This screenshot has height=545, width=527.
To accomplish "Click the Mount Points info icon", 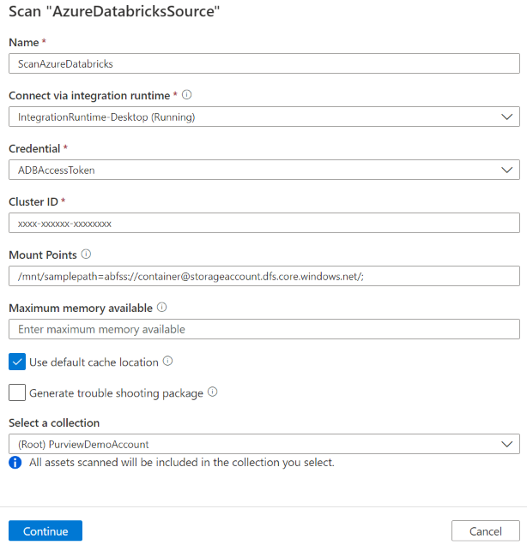I will (86, 255).
